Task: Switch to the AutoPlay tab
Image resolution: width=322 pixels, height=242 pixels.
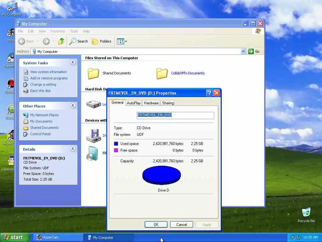Action: coord(133,103)
